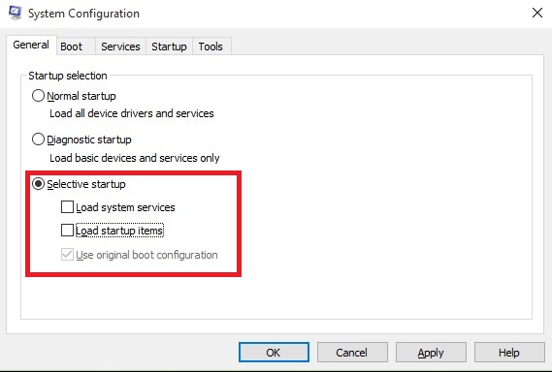Tick the Load startup items checkbox

pos(67,231)
